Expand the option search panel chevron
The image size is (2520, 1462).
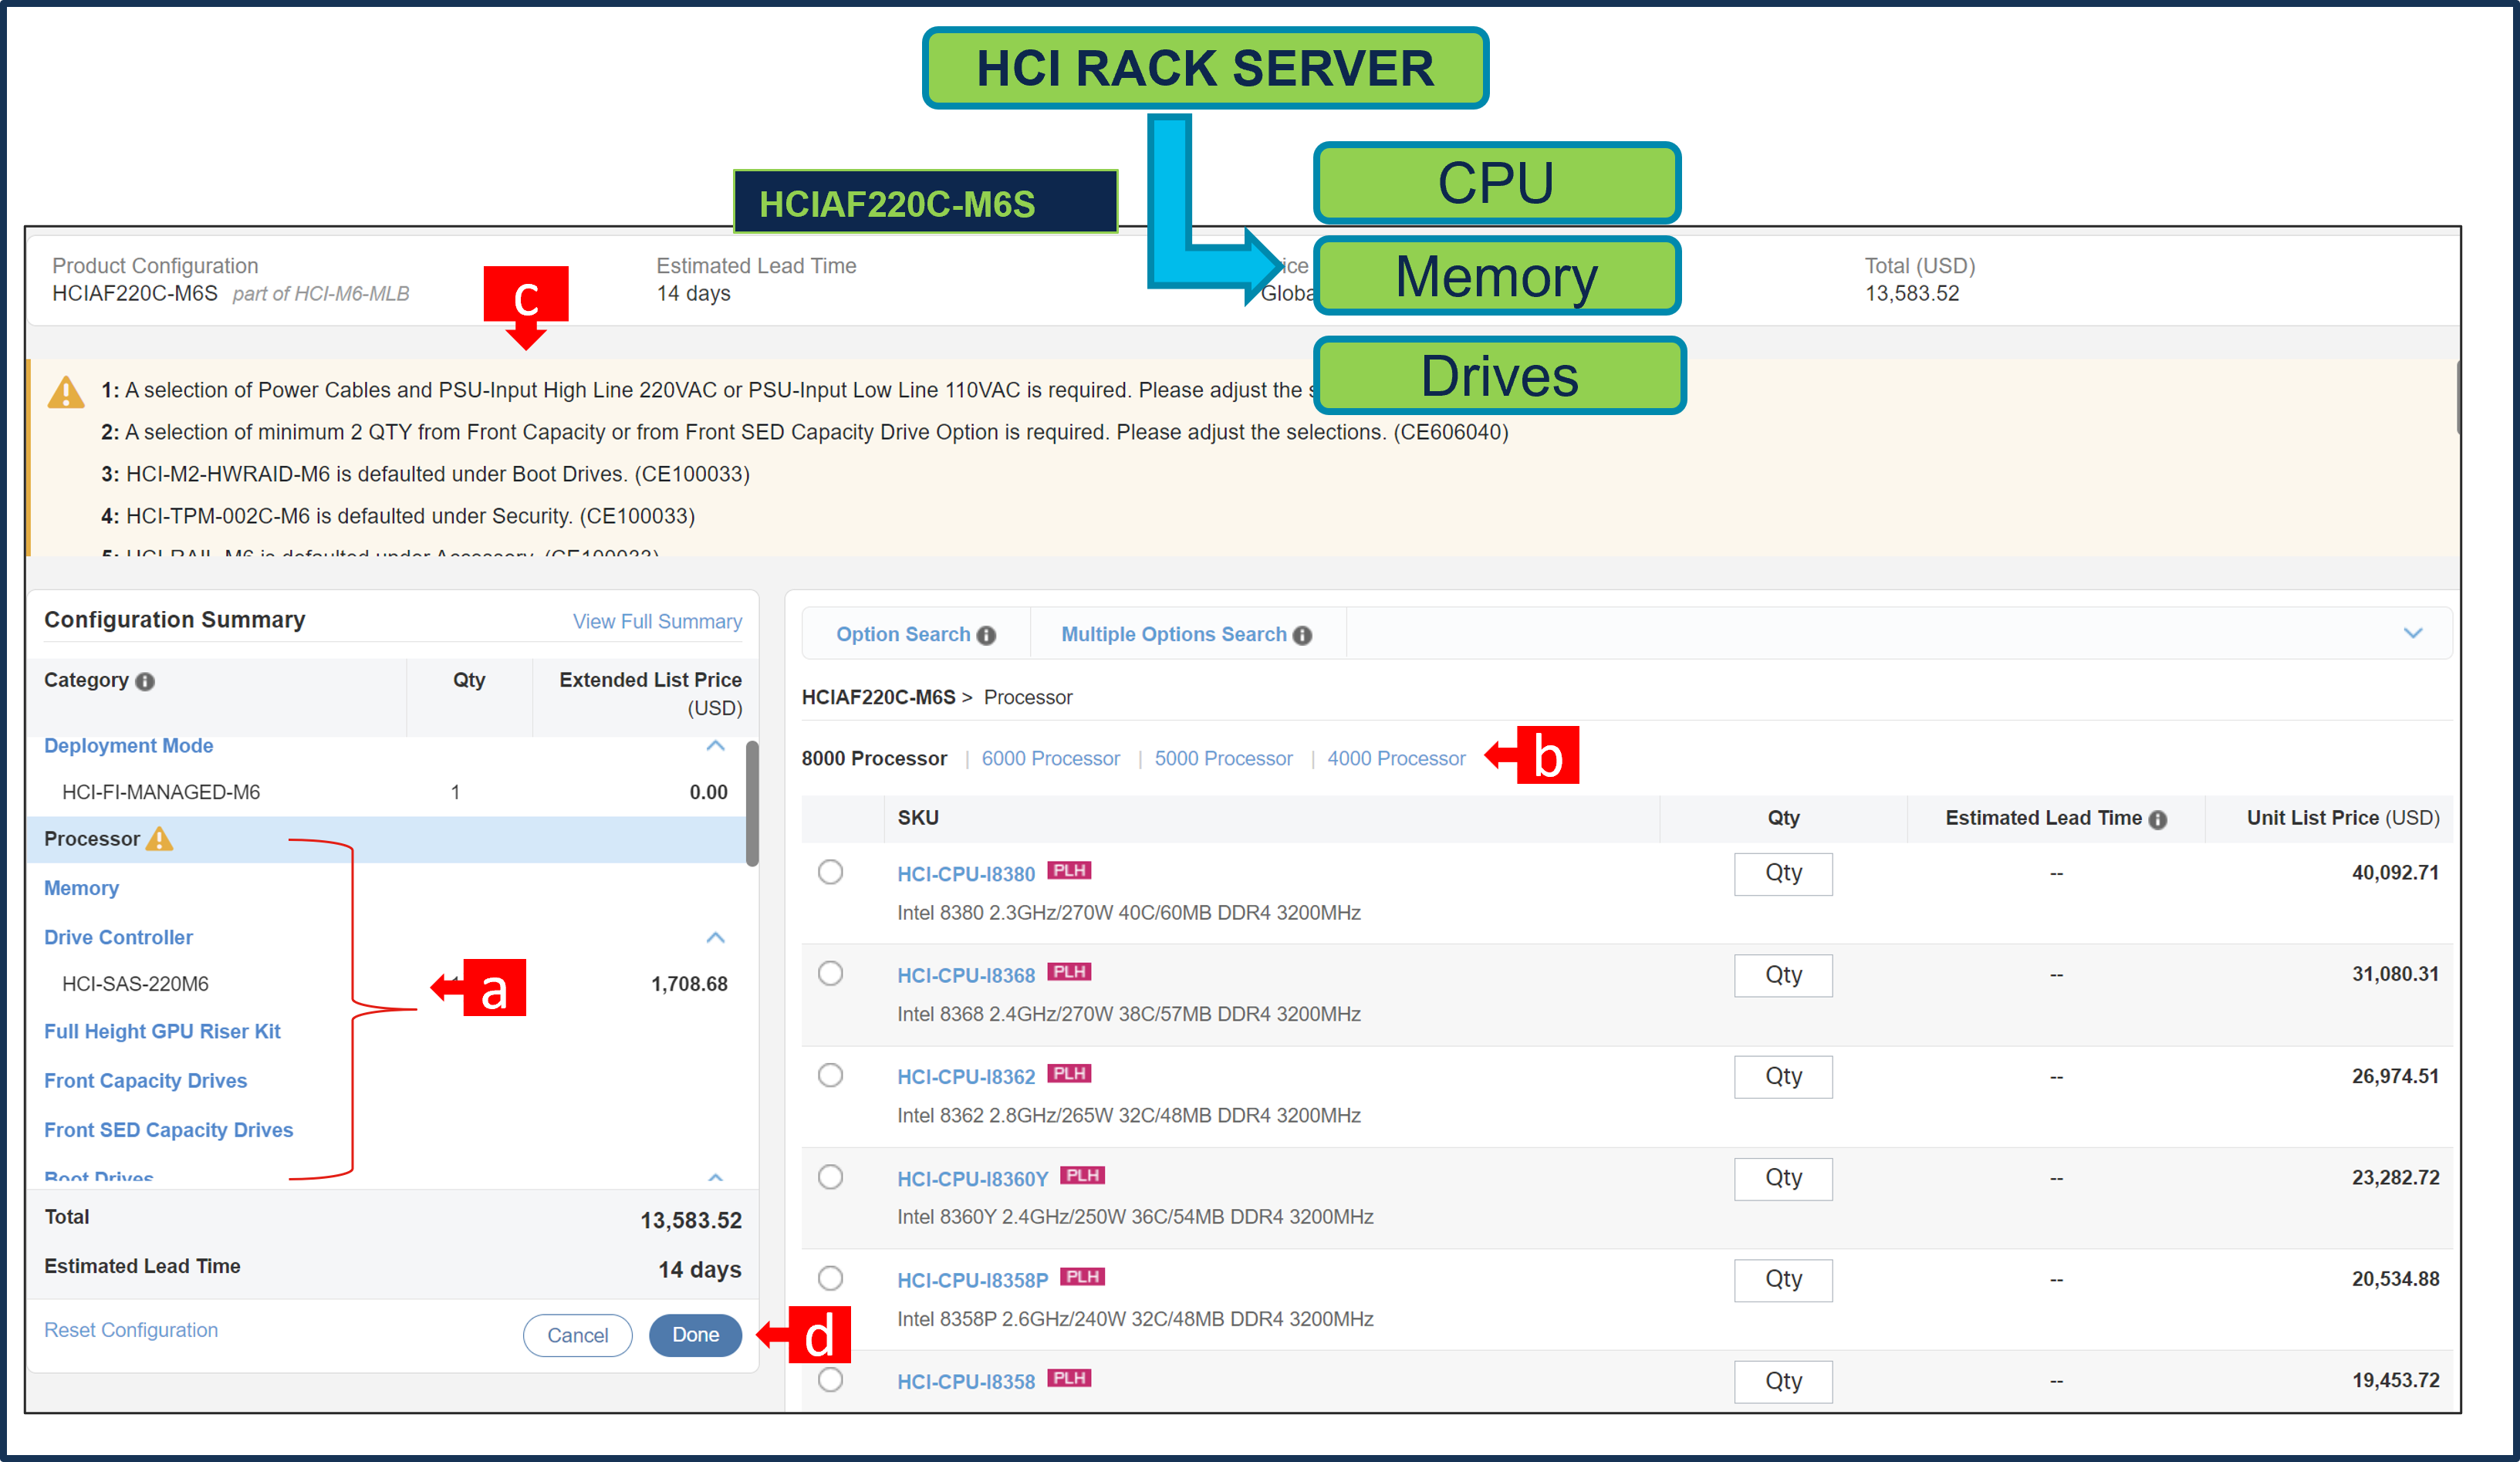(2413, 633)
